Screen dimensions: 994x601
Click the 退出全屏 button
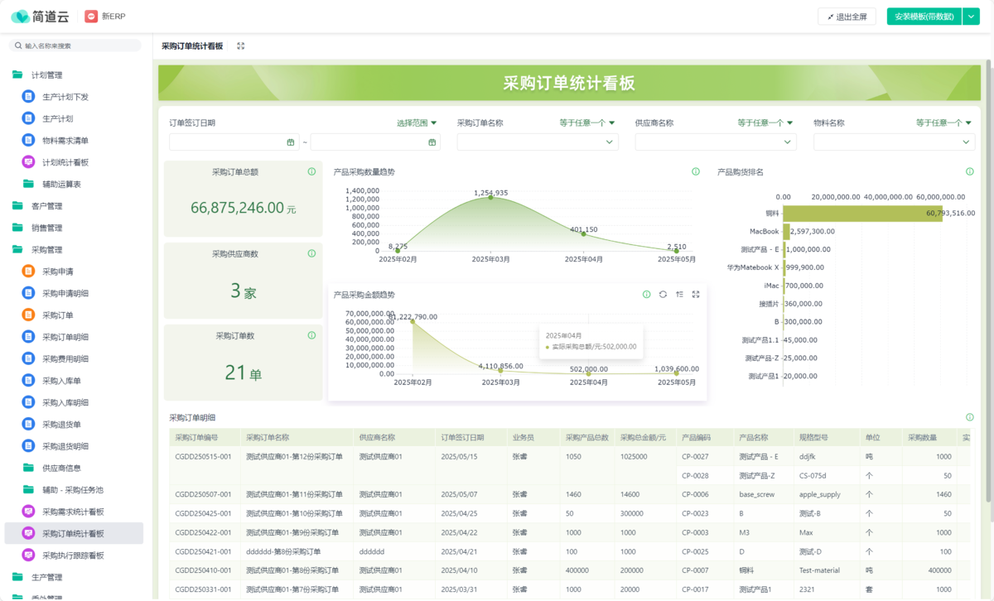coord(847,17)
